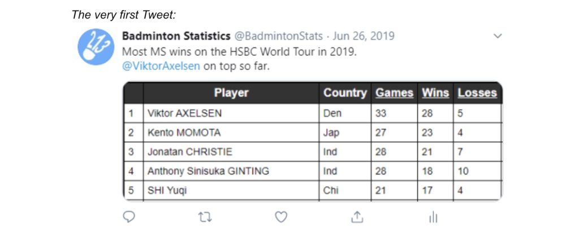
Task: Select the Anthony Sinisuka GINTING row
Action: [x=313, y=171]
